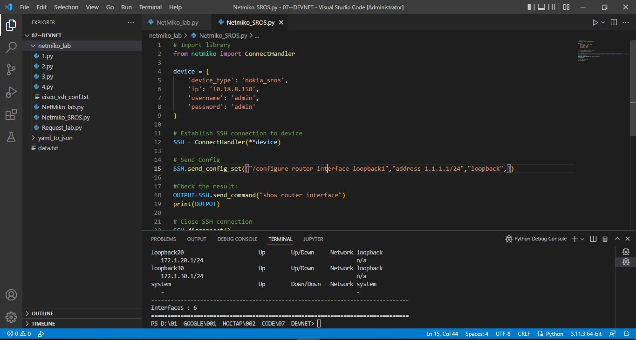Screen dimensions: 636x340
Task: Kill terminal with trash icon
Action: click(x=605, y=239)
